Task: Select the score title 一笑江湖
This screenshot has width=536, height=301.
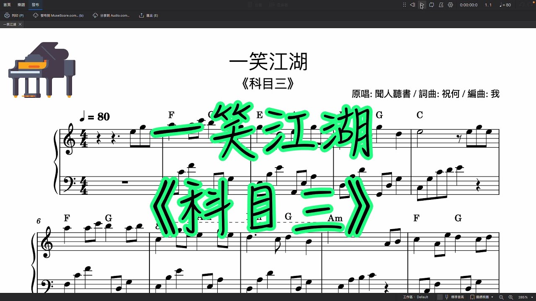Action: click(268, 62)
